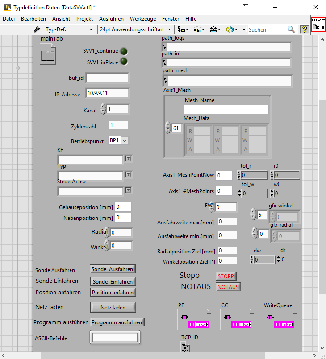Click the Programm ausführen button

click(117, 322)
